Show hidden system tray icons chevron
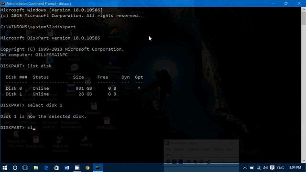 click(245, 168)
